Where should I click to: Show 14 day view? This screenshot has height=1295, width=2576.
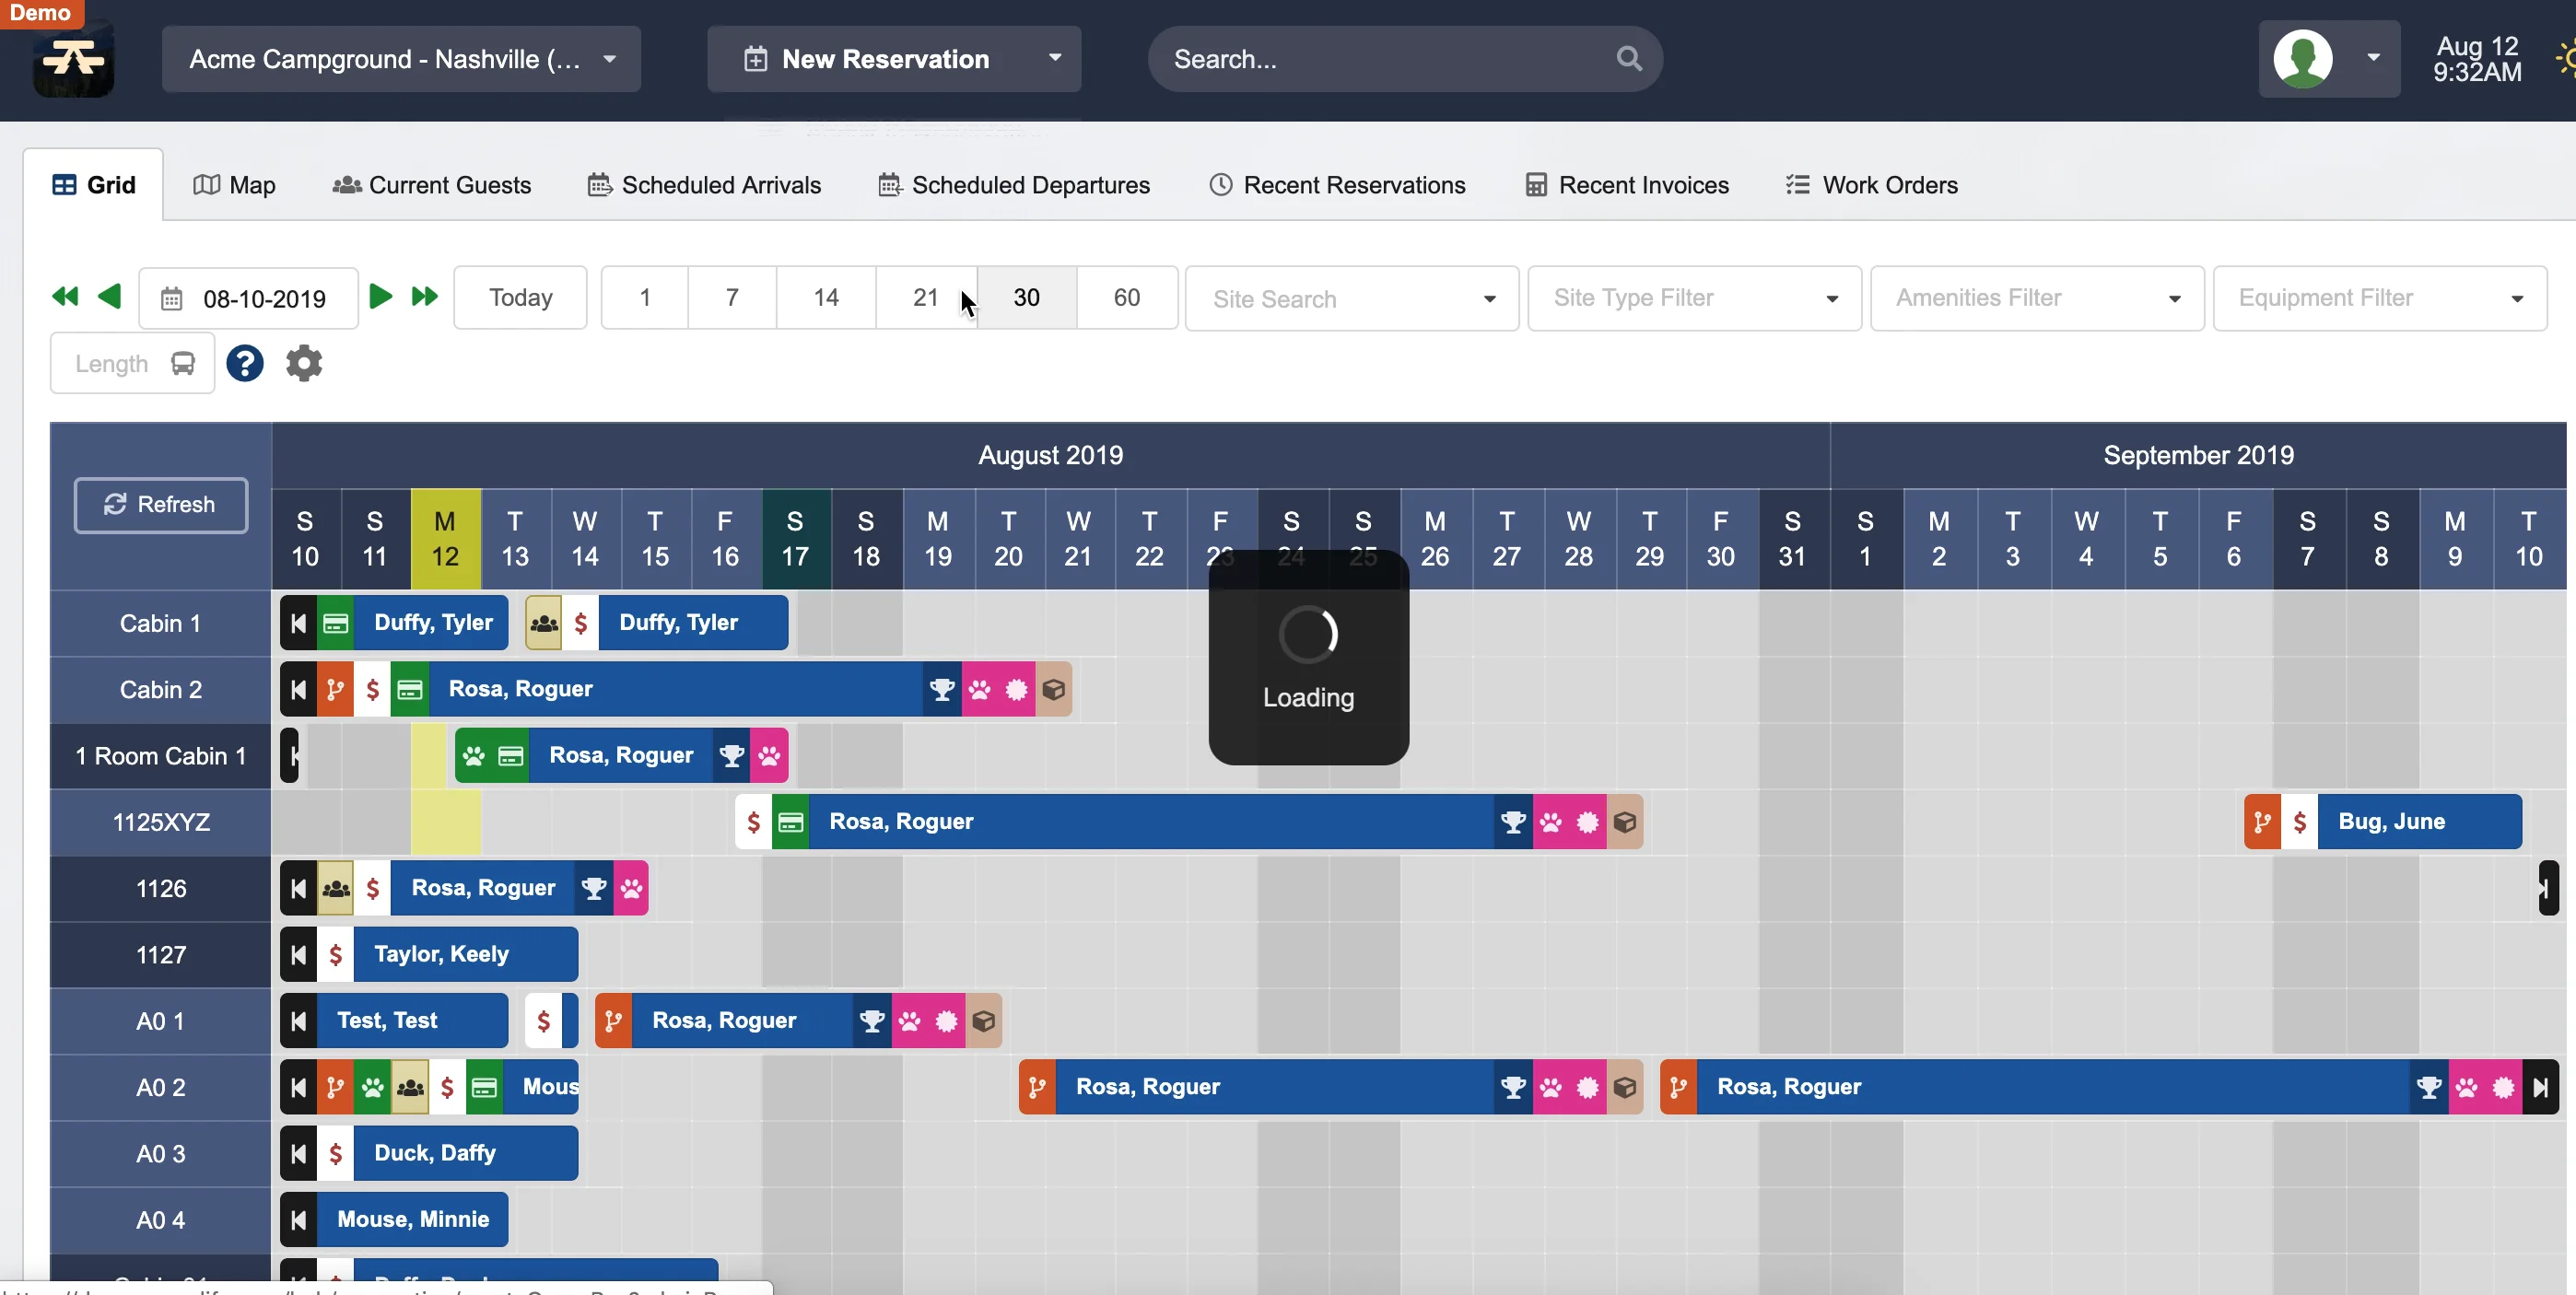tap(826, 297)
